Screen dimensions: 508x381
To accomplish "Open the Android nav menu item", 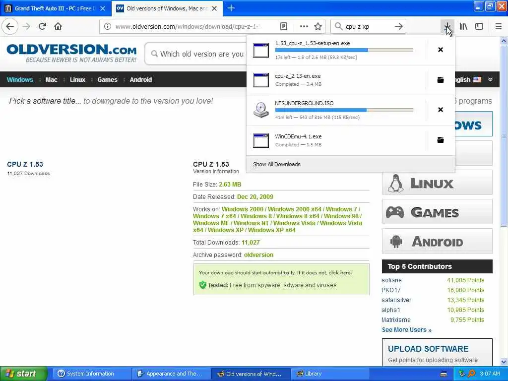I will (x=140, y=80).
